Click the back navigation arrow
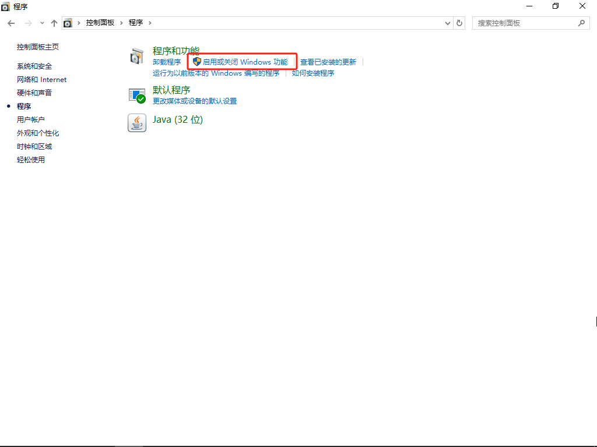Viewport: 597px width, 447px height. [10, 23]
